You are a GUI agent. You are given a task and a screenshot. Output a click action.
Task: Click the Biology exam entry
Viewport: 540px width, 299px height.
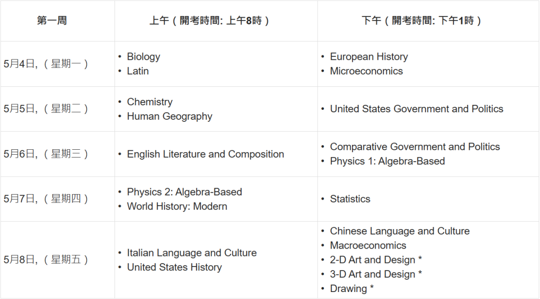coord(143,57)
